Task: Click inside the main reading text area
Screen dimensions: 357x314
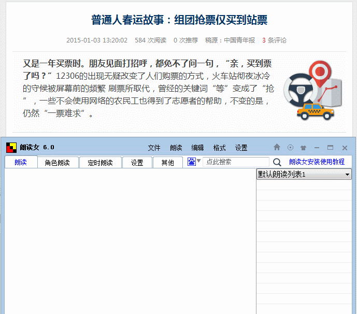Action: (x=130, y=241)
